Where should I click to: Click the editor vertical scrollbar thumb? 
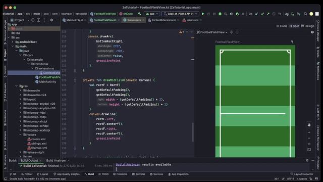(x=193, y=132)
